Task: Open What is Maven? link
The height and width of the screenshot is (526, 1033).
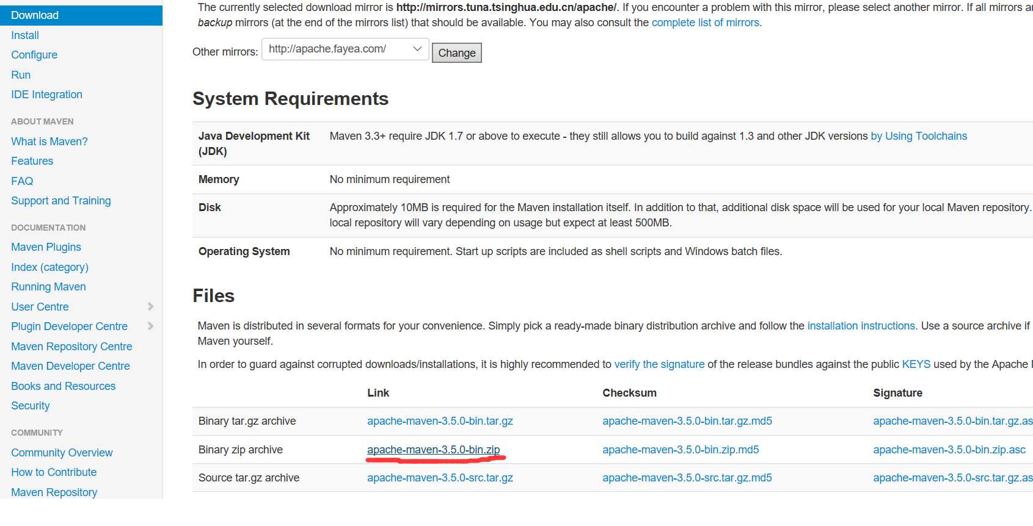Action: 49,142
